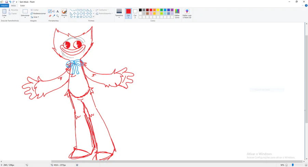
Task: Choose the Rectangle shape
Action: (x=81, y=10)
